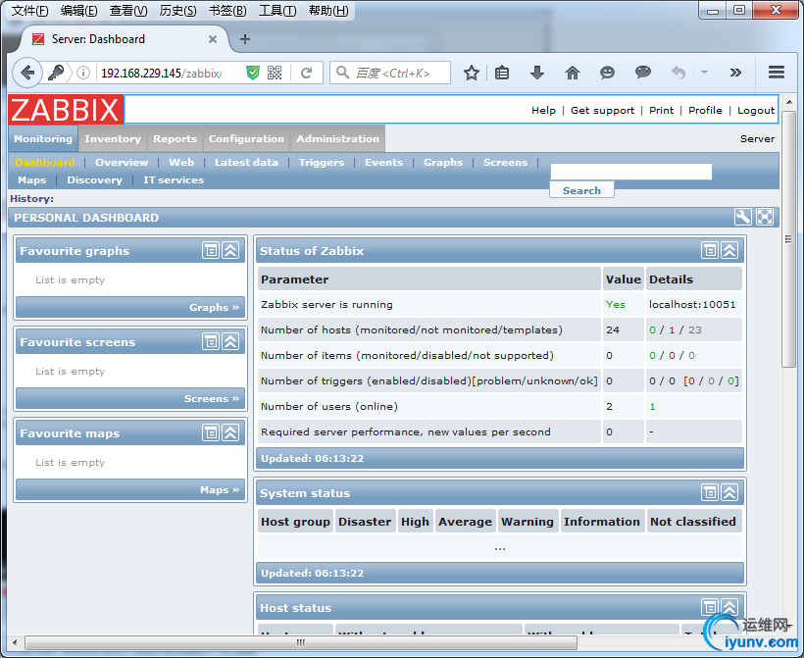Viewport: 804px width, 658px height.
Task: Click the key icon in address bar
Action: point(56,73)
